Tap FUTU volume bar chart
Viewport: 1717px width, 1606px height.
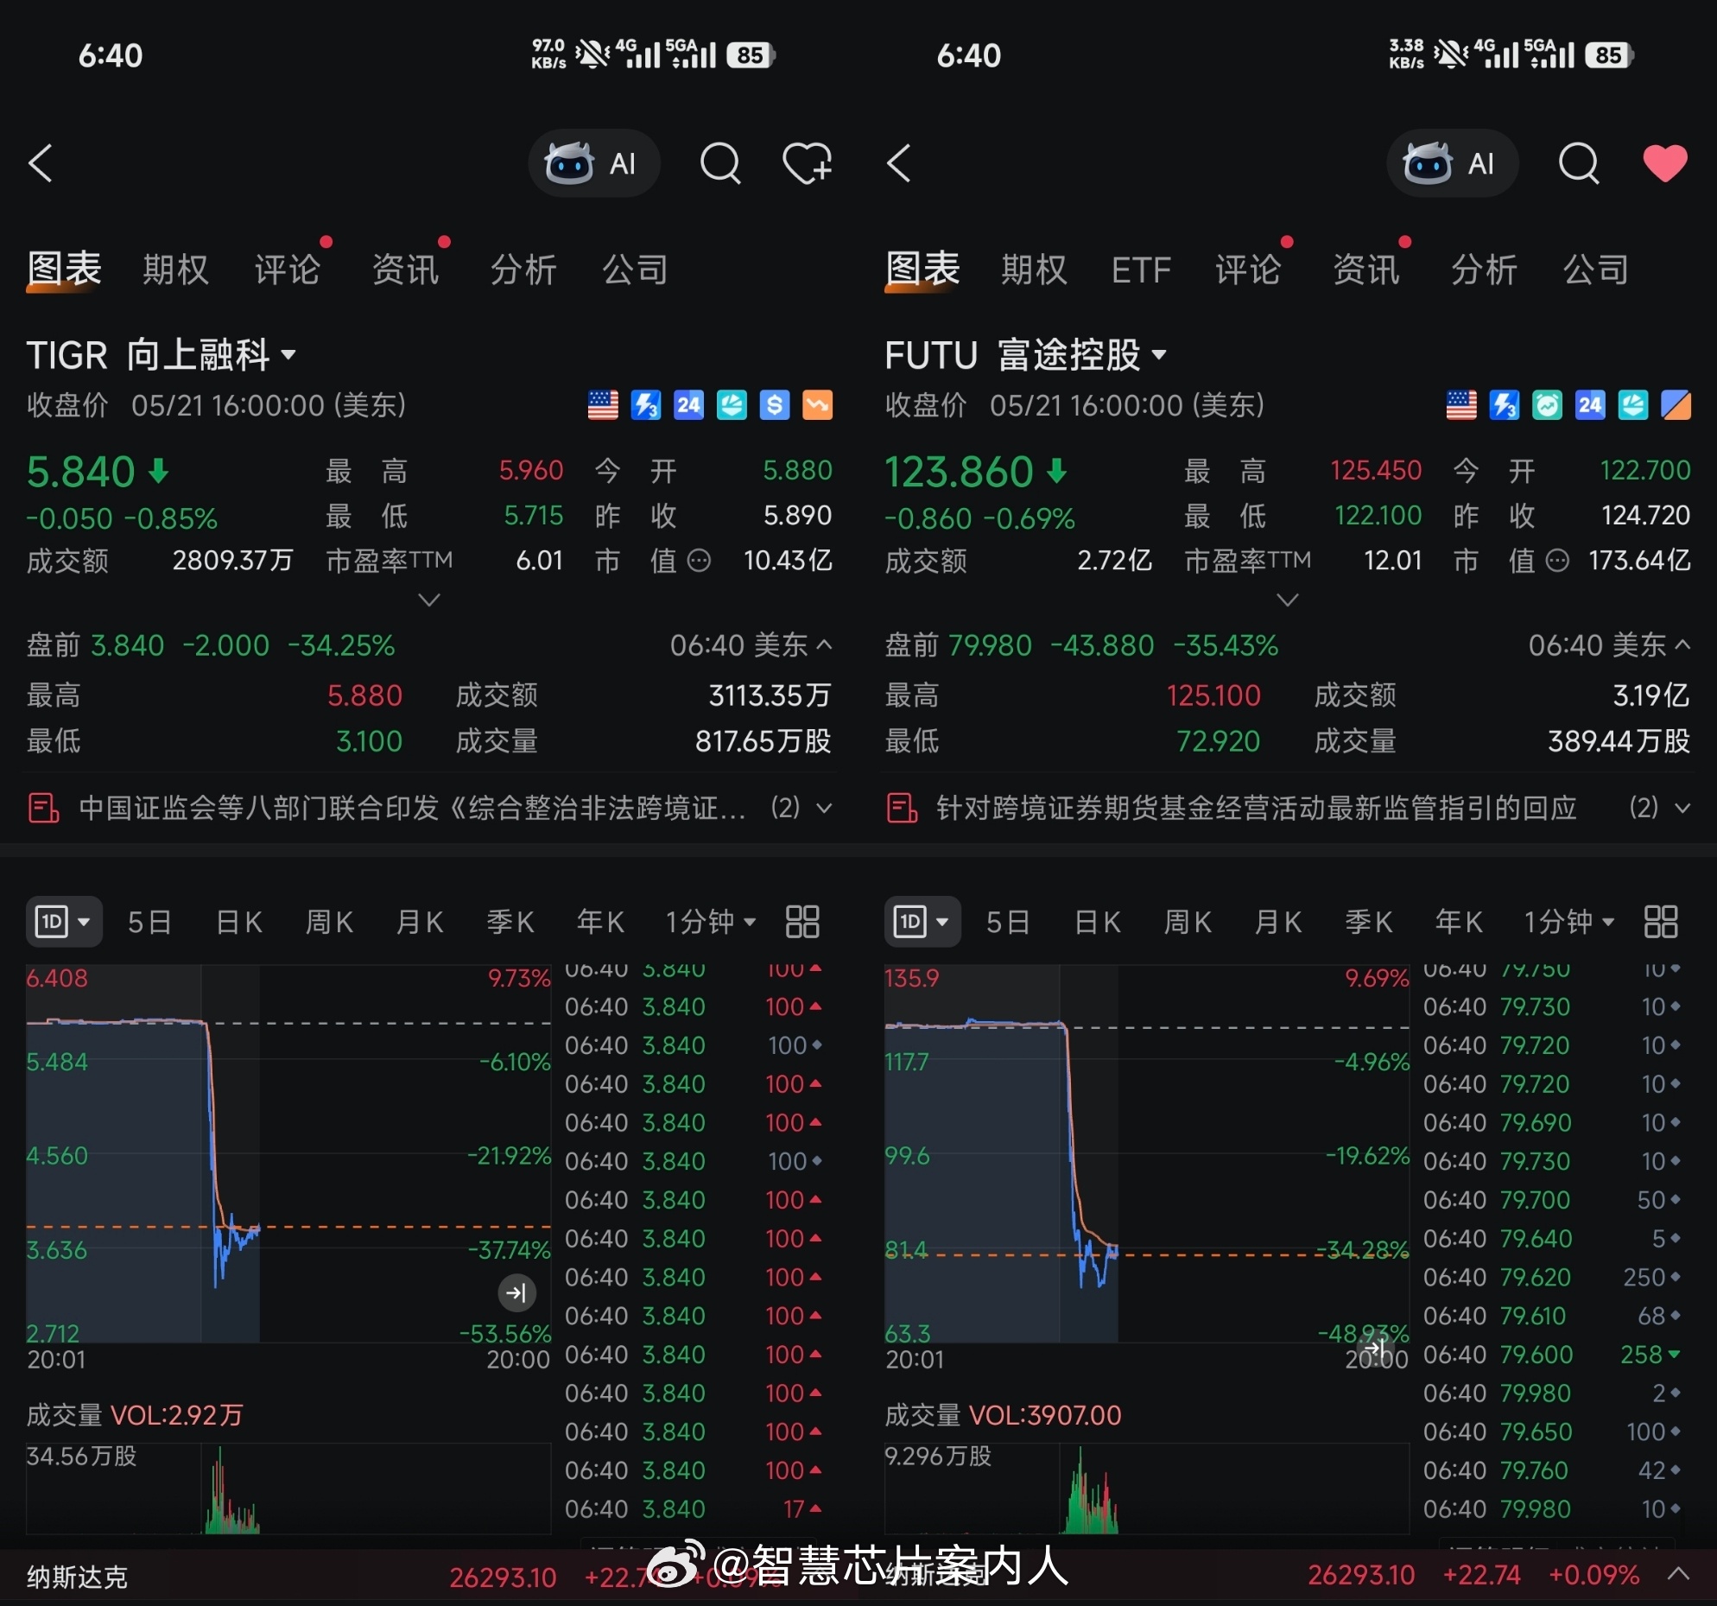[1147, 1488]
